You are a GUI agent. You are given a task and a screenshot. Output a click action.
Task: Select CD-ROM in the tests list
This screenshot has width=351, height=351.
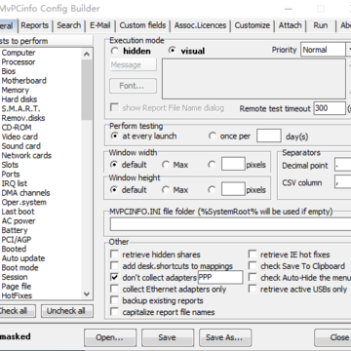17,128
